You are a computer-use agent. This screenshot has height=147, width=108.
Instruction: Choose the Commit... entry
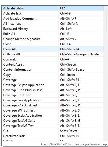tap(53, 59)
